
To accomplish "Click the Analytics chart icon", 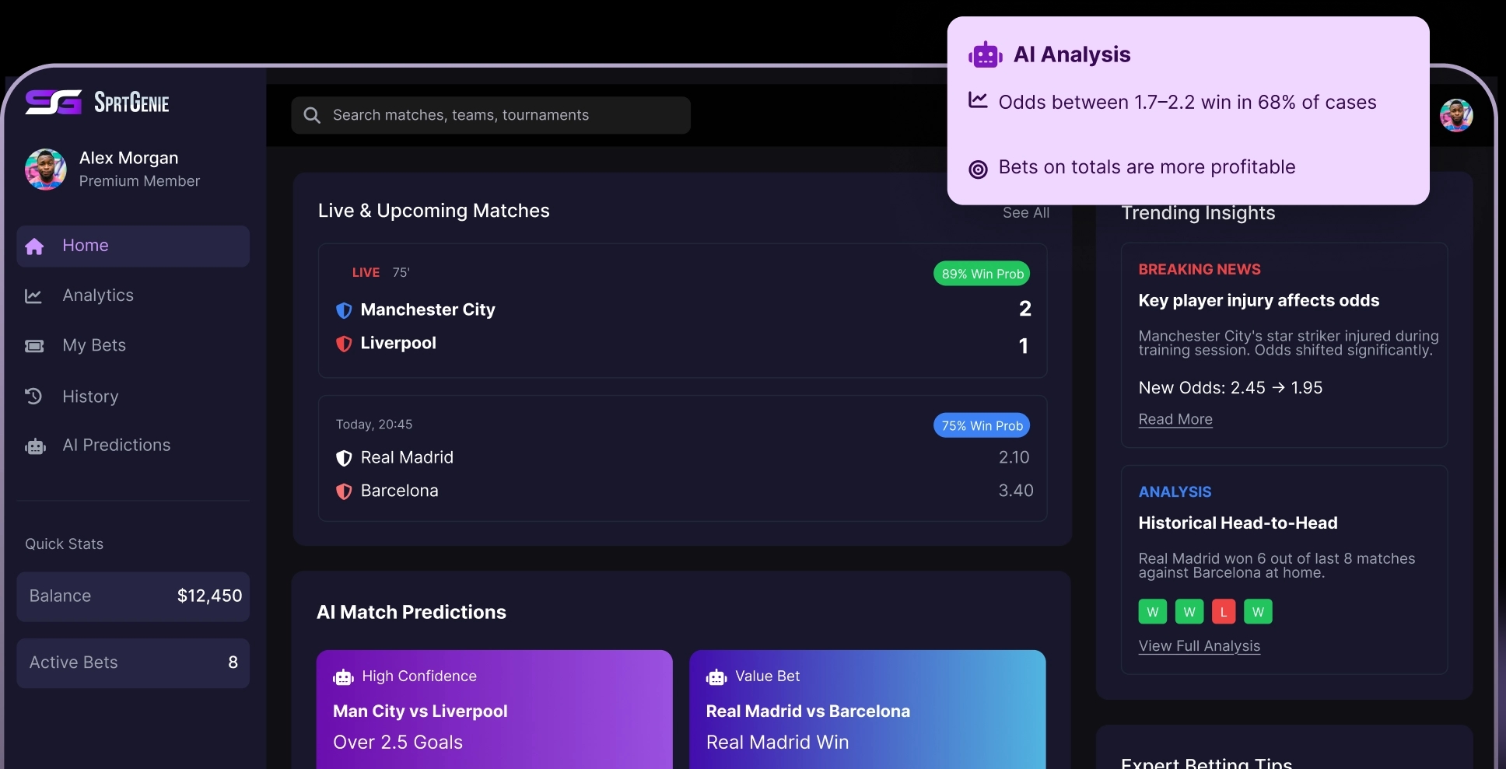I will click(33, 296).
